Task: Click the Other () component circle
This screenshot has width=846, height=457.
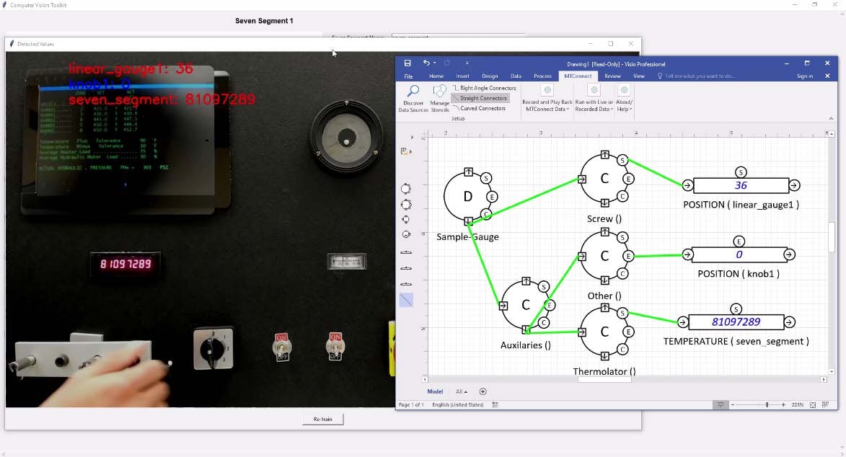Action: tap(604, 257)
